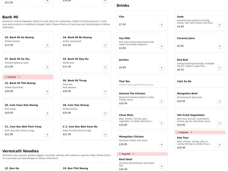Add Banh Mi Dau Hu to order
The image size is (228, 171).
(x=105, y=67)
